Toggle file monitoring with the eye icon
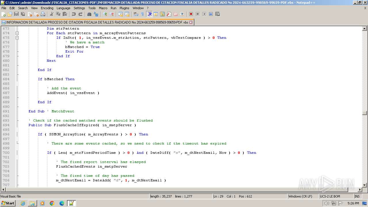This screenshot has width=368, height=207. pyautogui.click(x=182, y=14)
